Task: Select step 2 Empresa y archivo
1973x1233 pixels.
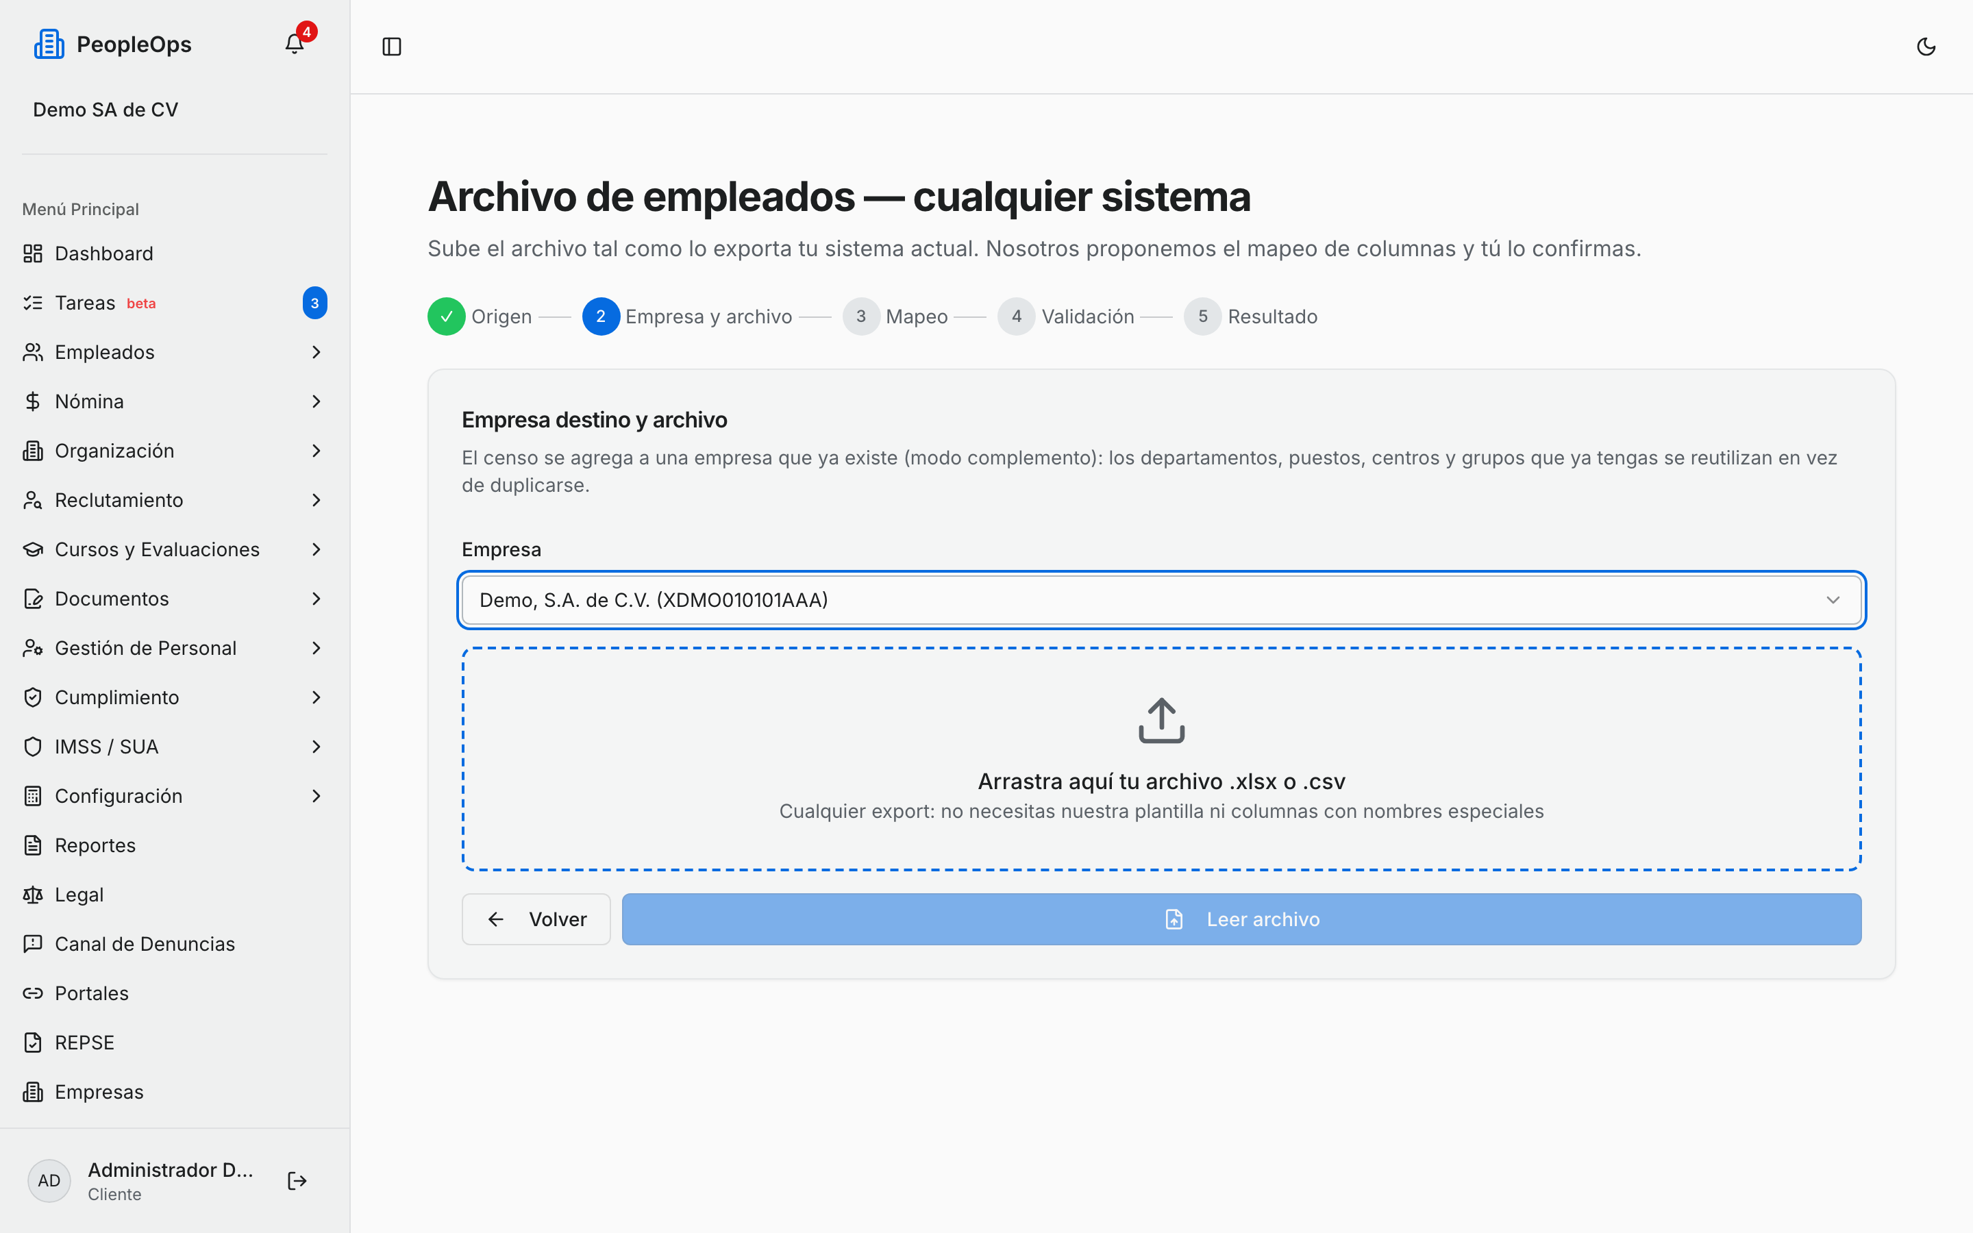Action: pyautogui.click(x=686, y=316)
